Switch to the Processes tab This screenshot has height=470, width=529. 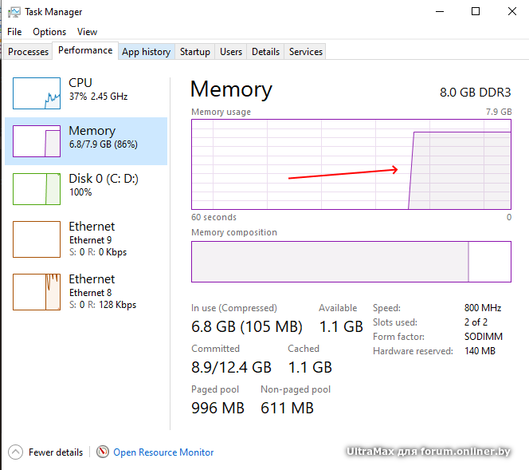(29, 52)
